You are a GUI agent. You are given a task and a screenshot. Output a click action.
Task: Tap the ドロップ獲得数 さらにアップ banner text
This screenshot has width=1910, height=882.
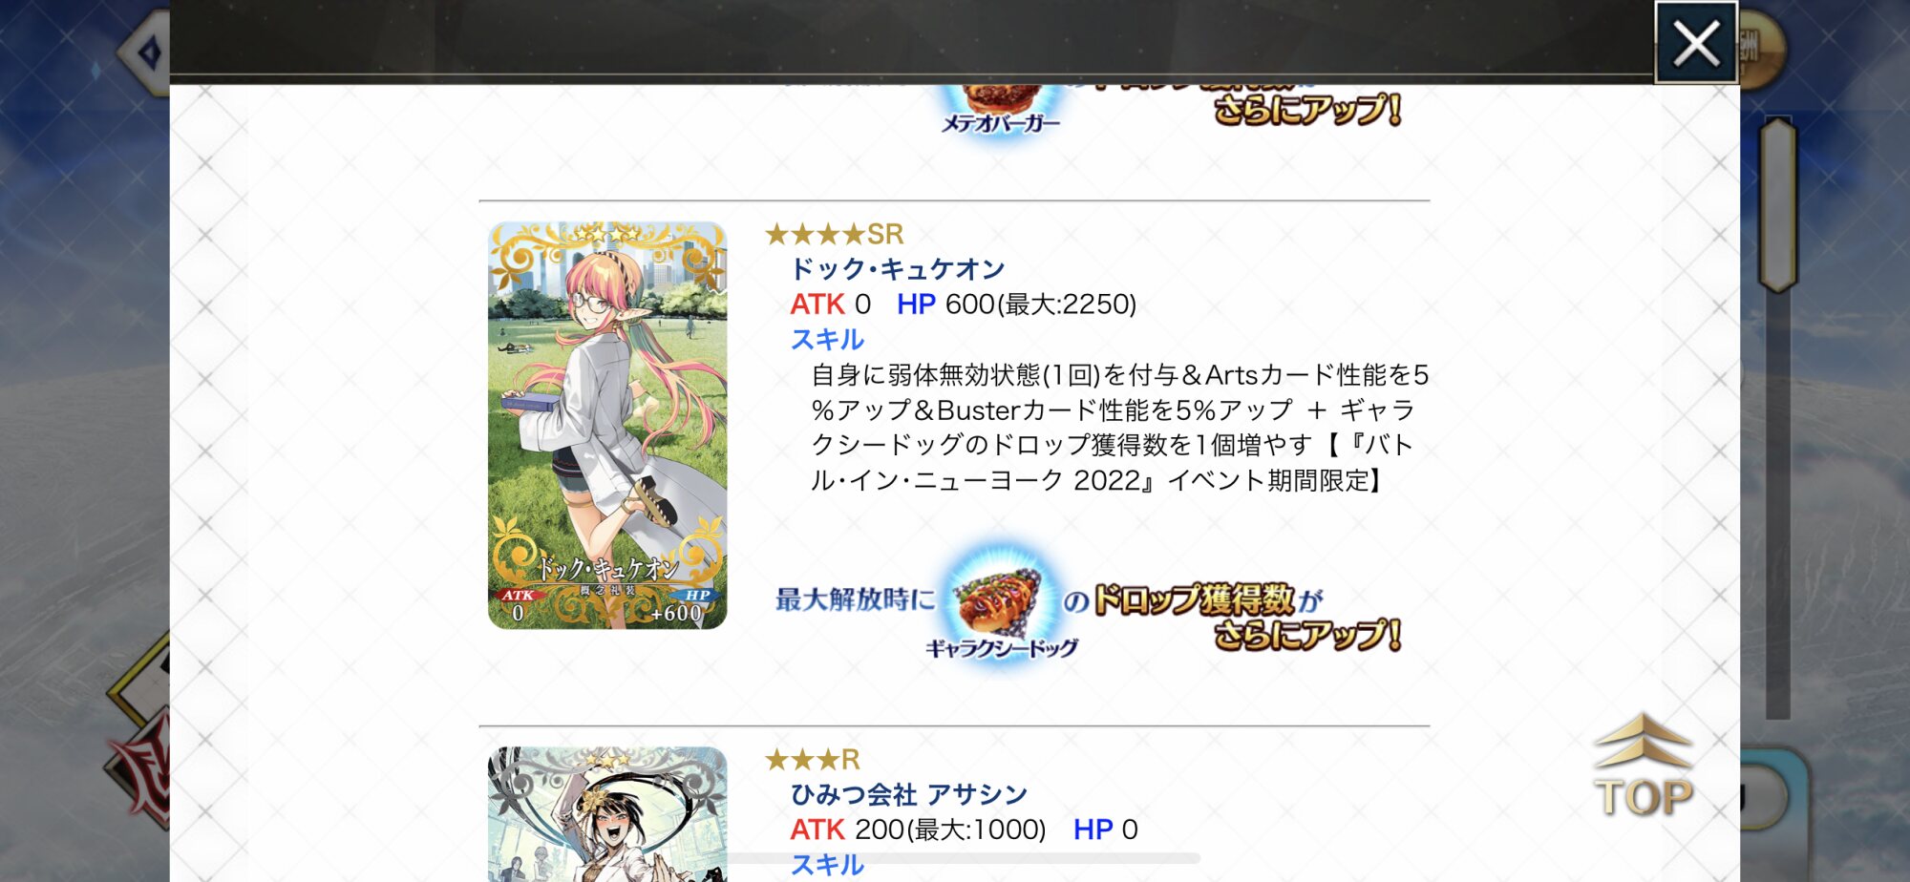[1246, 616]
